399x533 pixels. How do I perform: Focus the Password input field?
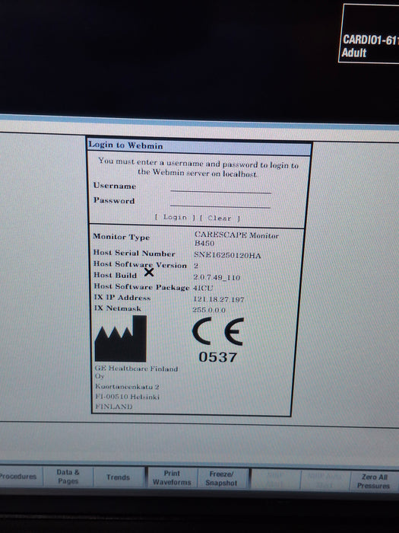pyautogui.click(x=220, y=203)
